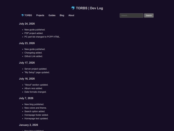This screenshot has height=131, width=174.
Task: Open the Blog section
Action: [62, 16]
